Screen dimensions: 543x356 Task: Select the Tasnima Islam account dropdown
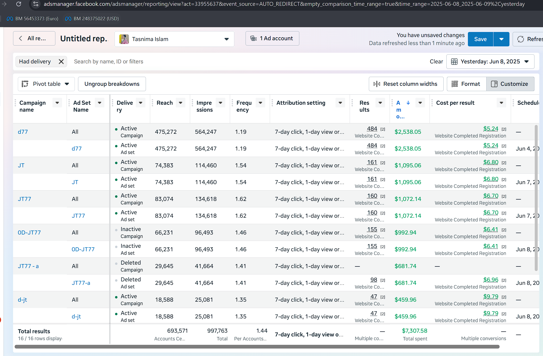point(174,39)
